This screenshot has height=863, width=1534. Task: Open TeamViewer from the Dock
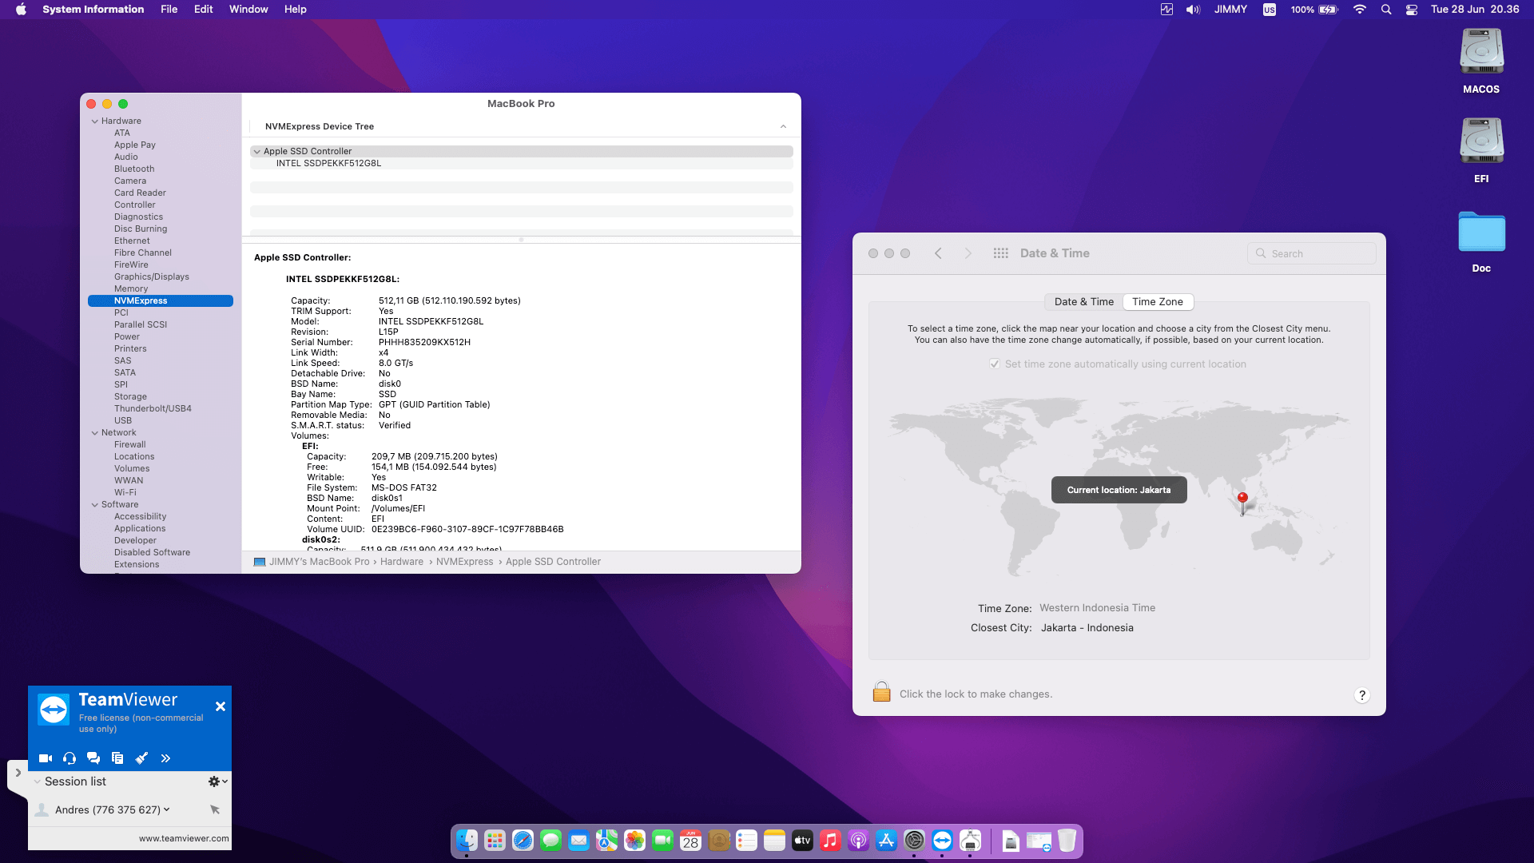tap(942, 841)
